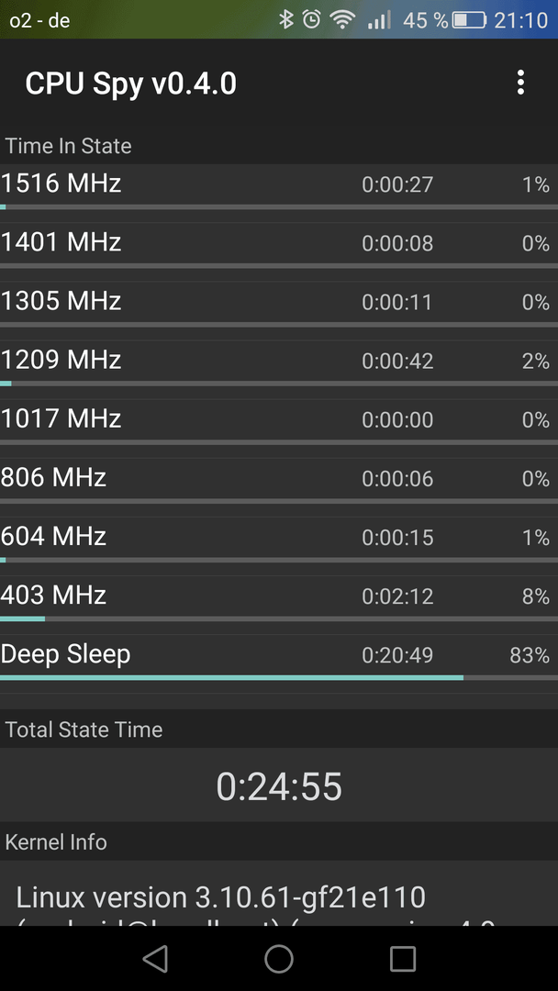
Task: Select the 1516 MHz state row
Action: (x=279, y=188)
